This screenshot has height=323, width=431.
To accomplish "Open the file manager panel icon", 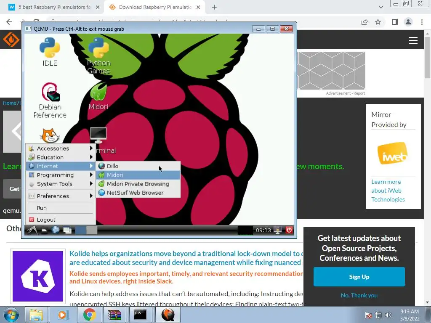I will (x=44, y=230).
